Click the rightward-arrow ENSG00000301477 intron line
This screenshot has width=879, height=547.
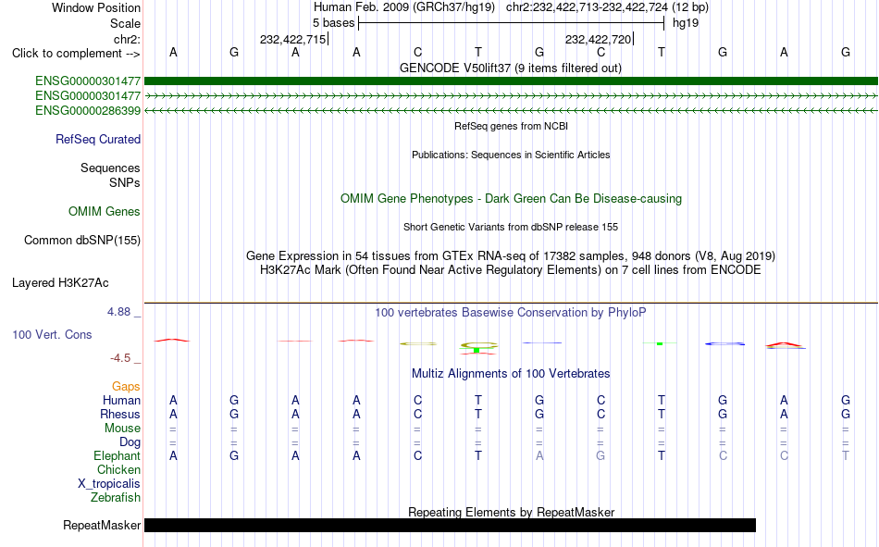512,96
